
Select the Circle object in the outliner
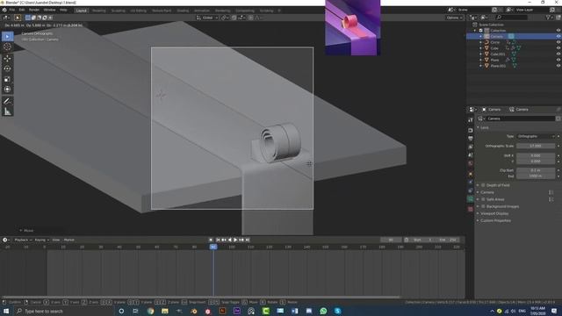495,42
